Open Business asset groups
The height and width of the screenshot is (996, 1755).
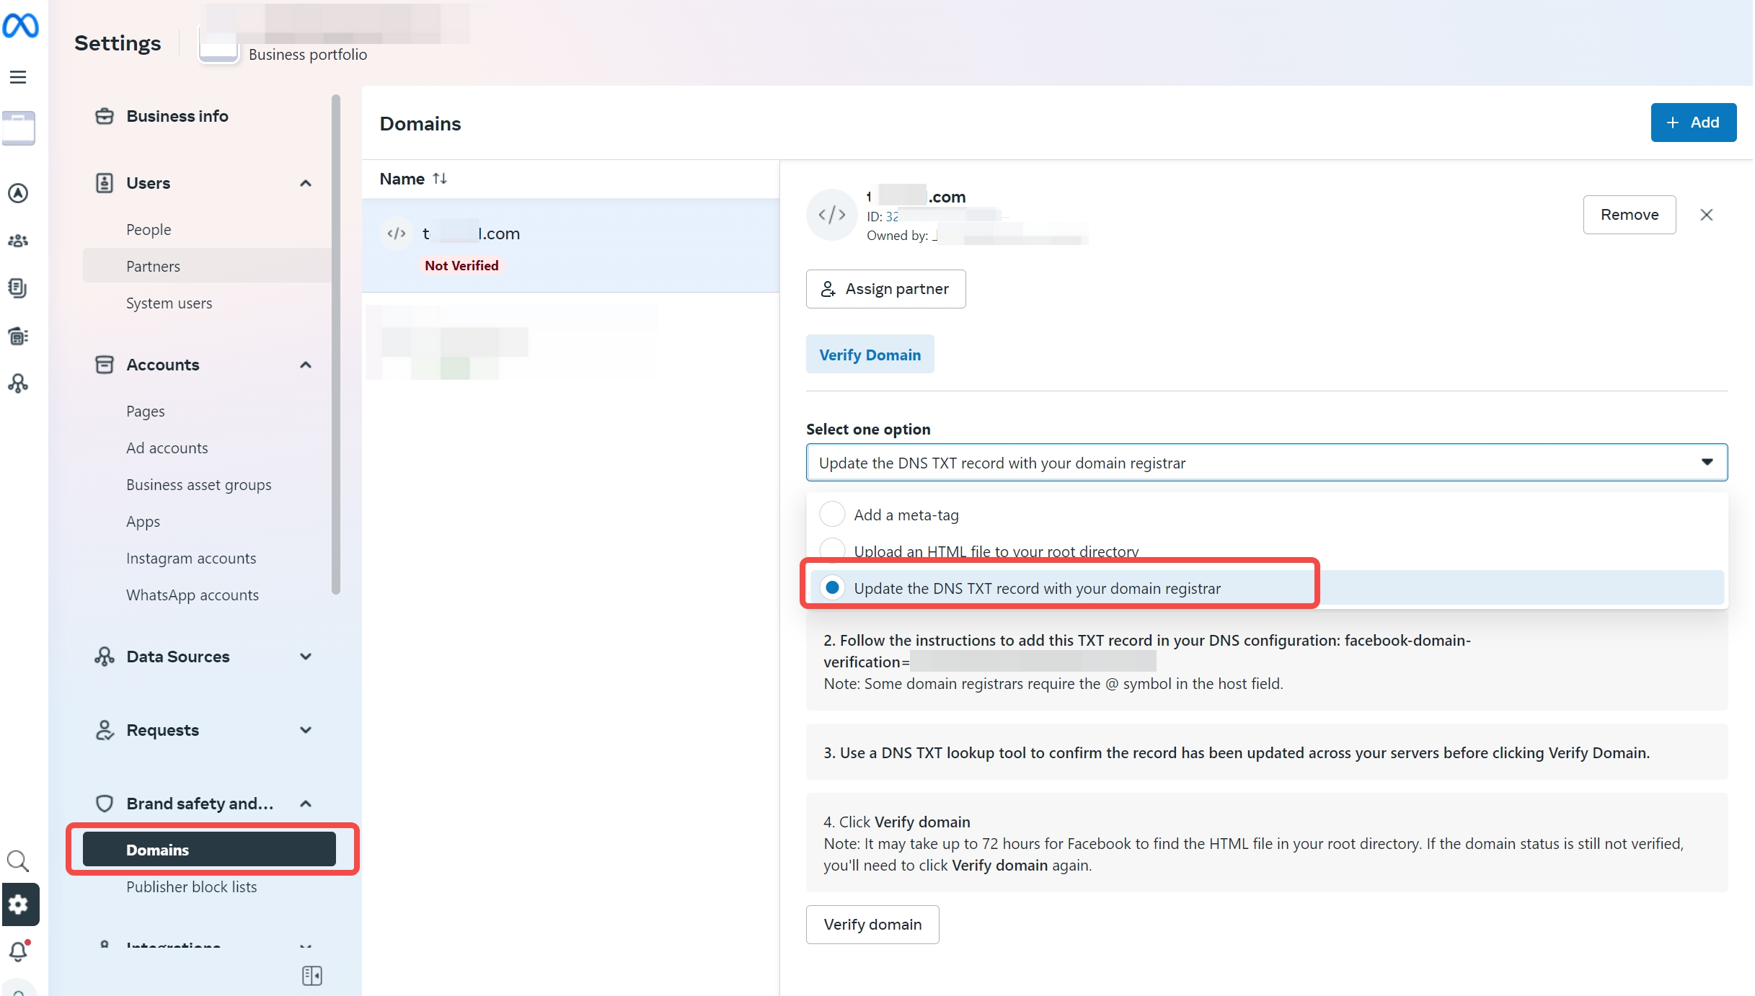(x=198, y=484)
